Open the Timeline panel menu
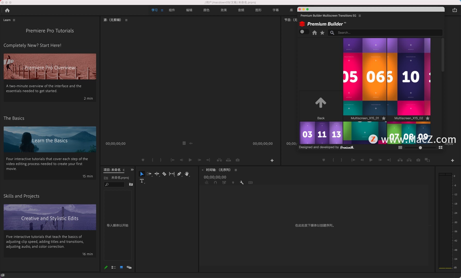This screenshot has width=461, height=278. [x=236, y=170]
